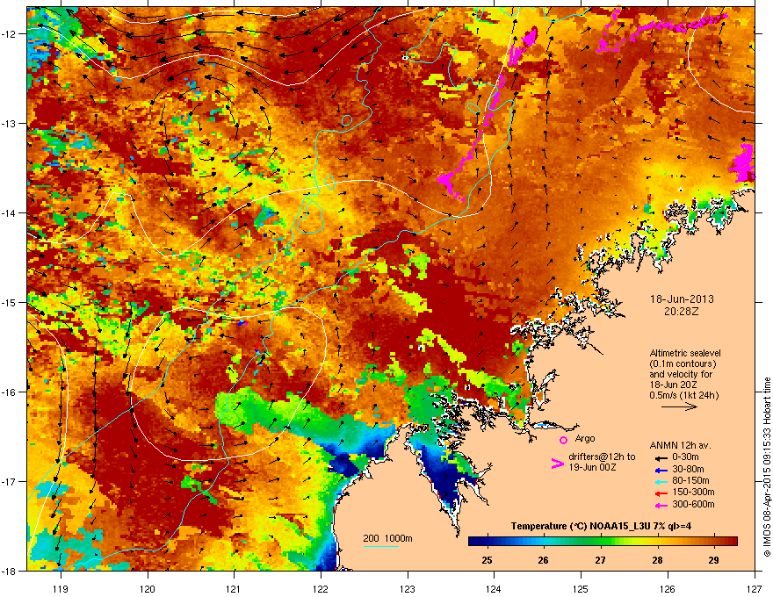Click the 'drifters@12h to' legend label
This screenshot has height=597, width=773.
pos(602,457)
